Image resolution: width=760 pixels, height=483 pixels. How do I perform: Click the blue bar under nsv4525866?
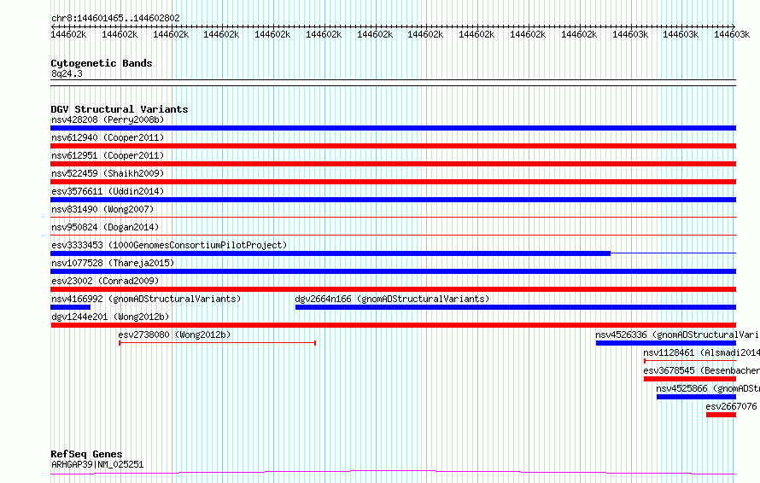tap(697, 397)
